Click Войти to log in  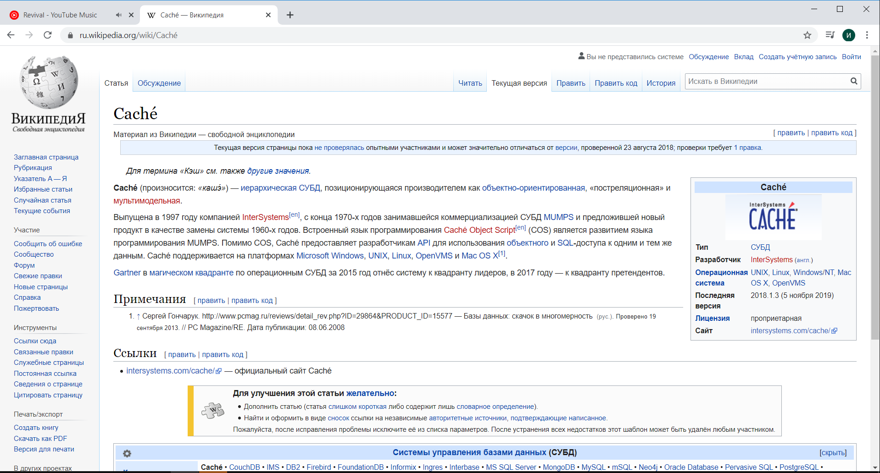click(851, 57)
